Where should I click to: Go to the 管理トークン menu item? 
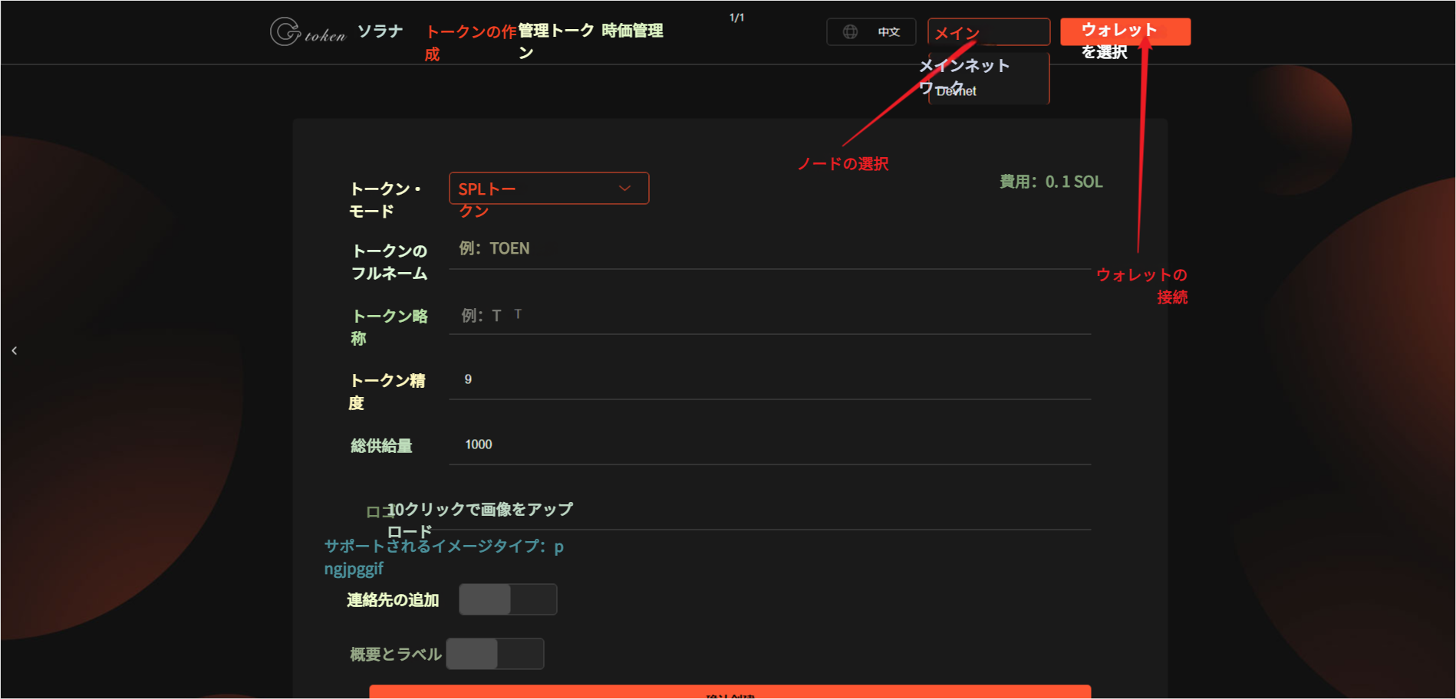pos(556,31)
